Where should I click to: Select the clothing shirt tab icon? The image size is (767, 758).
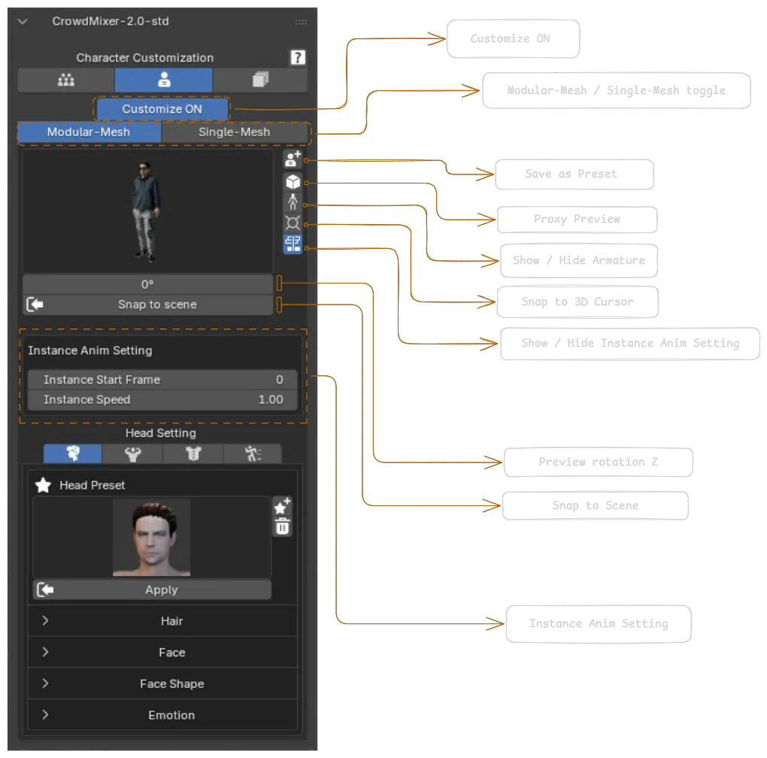[193, 453]
